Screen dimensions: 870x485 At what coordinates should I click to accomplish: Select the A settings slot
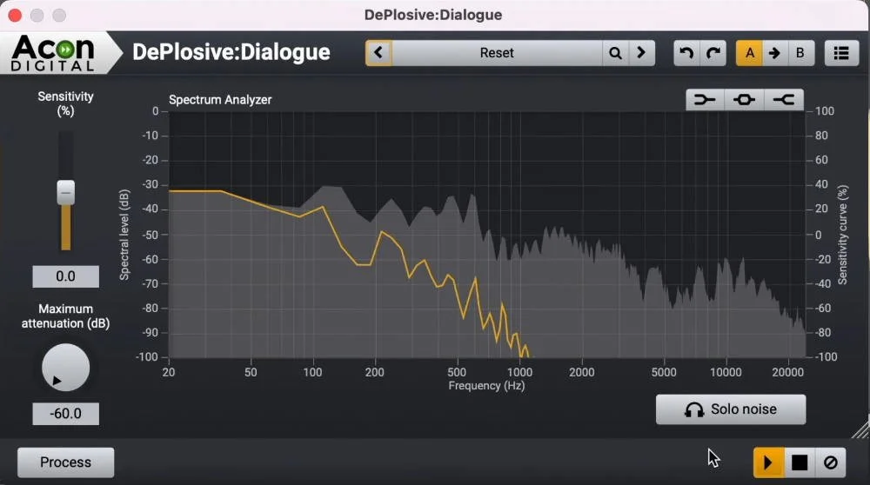750,53
